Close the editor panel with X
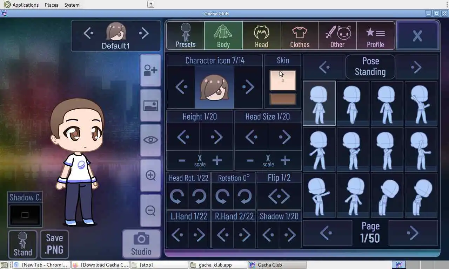 (417, 35)
